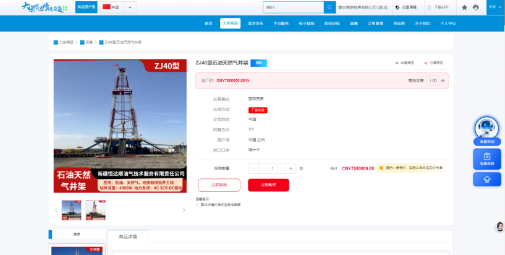Click the heart icon to favorite product
505x255 pixels.
397,63
